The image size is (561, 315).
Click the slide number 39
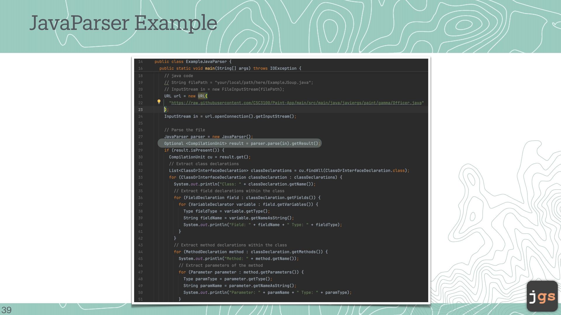pyautogui.click(x=6, y=310)
